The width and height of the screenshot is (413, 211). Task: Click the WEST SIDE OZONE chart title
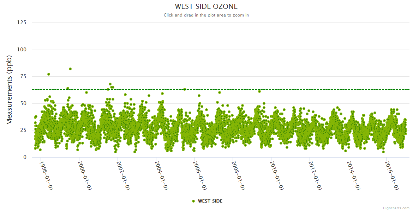pyautogui.click(x=206, y=6)
